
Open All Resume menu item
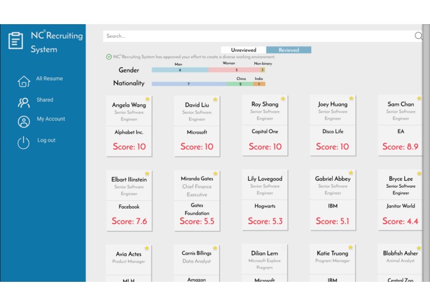[x=49, y=79]
